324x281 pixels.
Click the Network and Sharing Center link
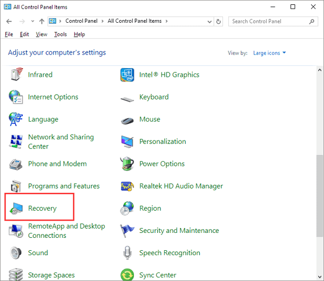pos(60,142)
